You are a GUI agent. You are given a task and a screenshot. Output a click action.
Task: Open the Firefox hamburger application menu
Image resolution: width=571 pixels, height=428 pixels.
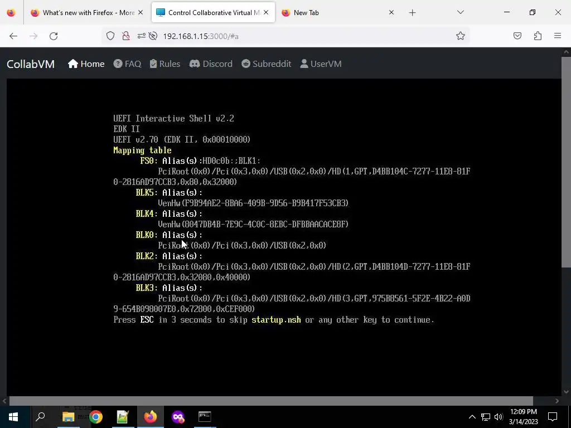558,36
